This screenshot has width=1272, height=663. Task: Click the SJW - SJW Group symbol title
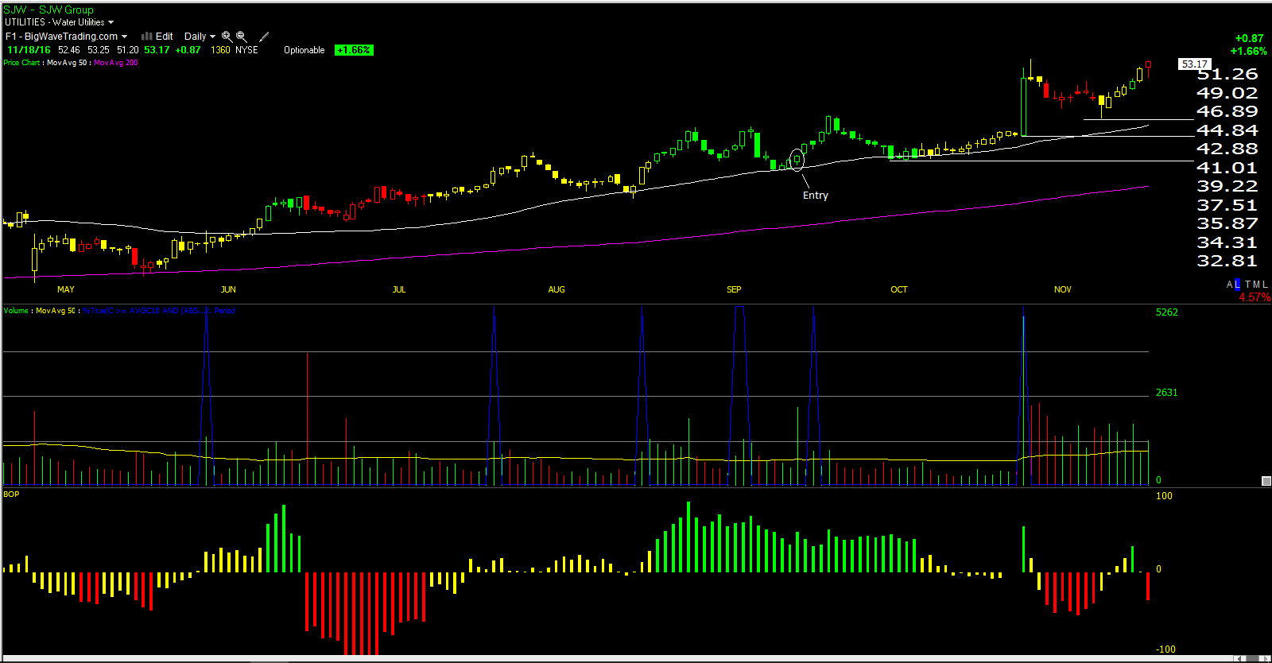(48, 10)
